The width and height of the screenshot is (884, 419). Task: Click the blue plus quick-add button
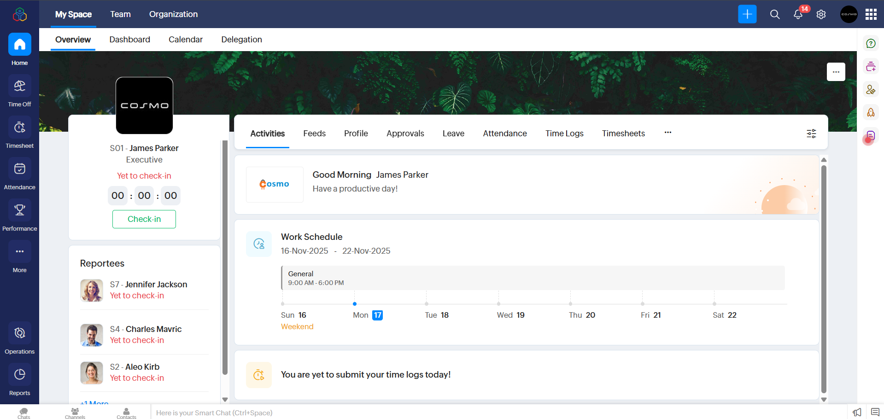[x=747, y=14]
